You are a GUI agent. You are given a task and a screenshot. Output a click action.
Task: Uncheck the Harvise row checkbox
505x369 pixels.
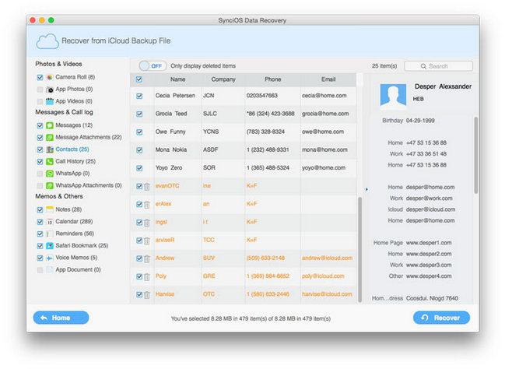(x=139, y=294)
